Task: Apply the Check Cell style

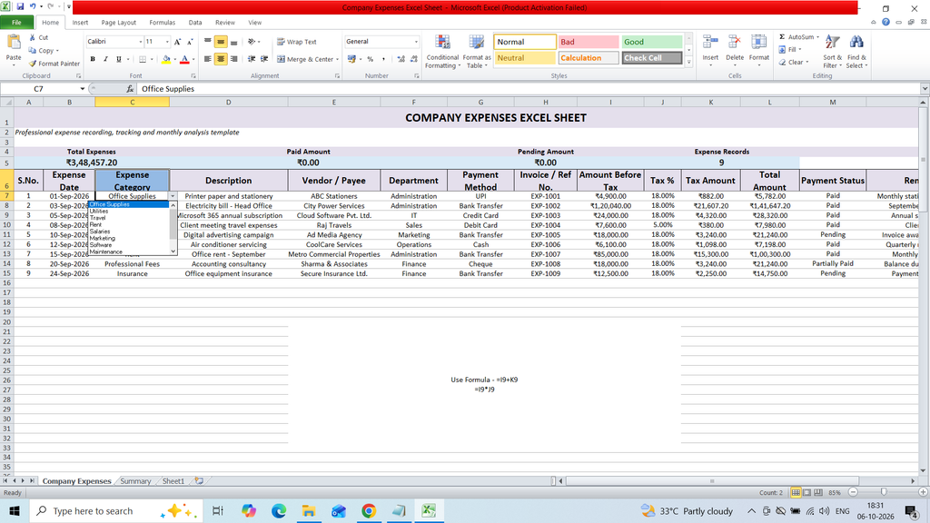Action: 652,58
